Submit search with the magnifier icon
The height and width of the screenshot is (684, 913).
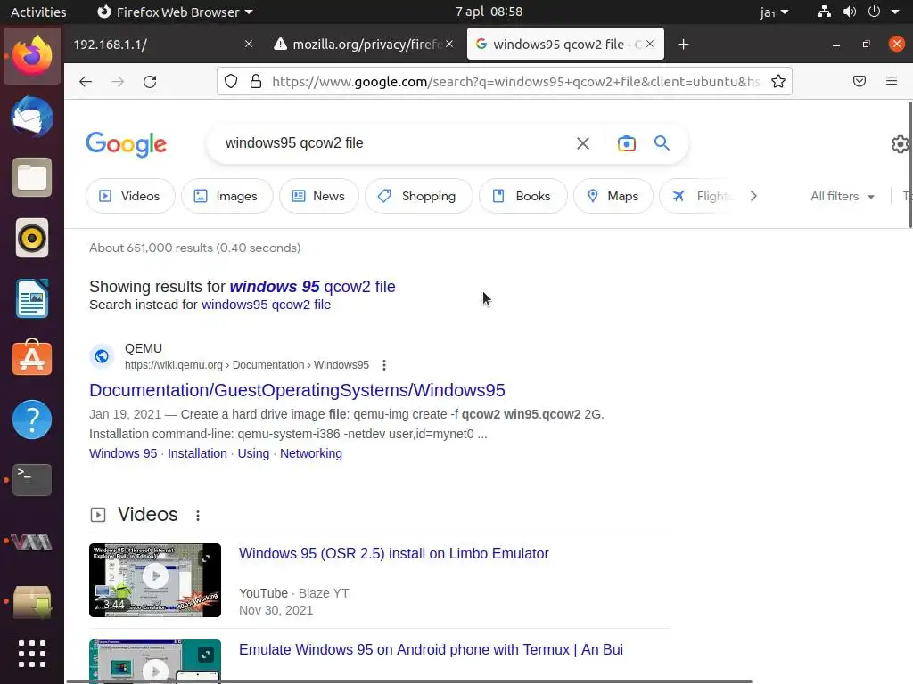(662, 143)
